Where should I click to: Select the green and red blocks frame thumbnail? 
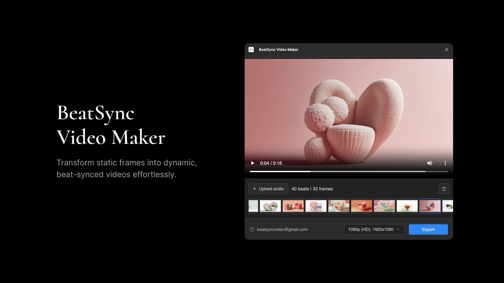coord(339,206)
